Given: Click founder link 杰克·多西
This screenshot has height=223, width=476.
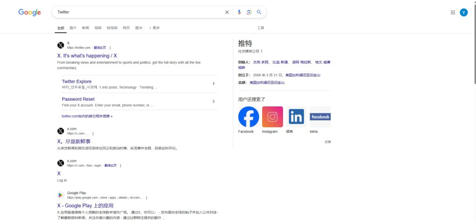Looking at the screenshot, I should point(261,62).
